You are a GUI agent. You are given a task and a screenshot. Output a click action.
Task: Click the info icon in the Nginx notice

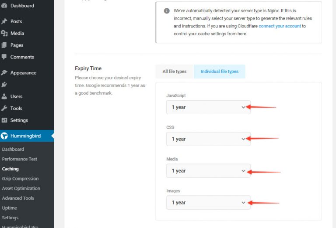(x=167, y=11)
